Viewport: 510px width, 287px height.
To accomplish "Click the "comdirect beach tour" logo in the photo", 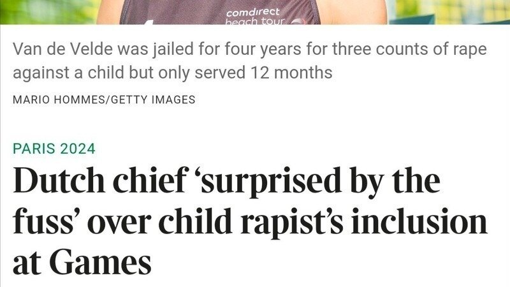I will [x=252, y=17].
